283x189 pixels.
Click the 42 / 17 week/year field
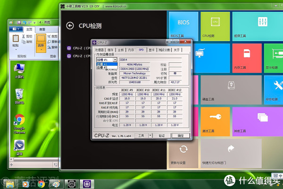click(175, 82)
